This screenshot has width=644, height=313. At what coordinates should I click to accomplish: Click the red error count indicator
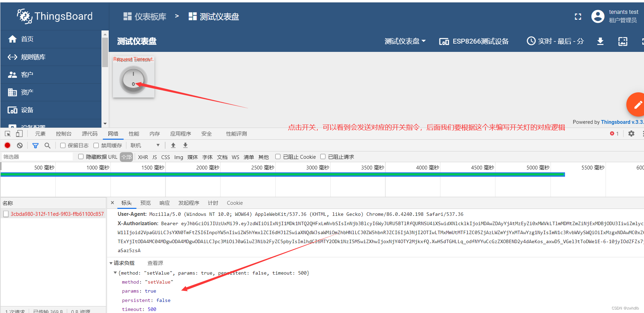click(614, 134)
